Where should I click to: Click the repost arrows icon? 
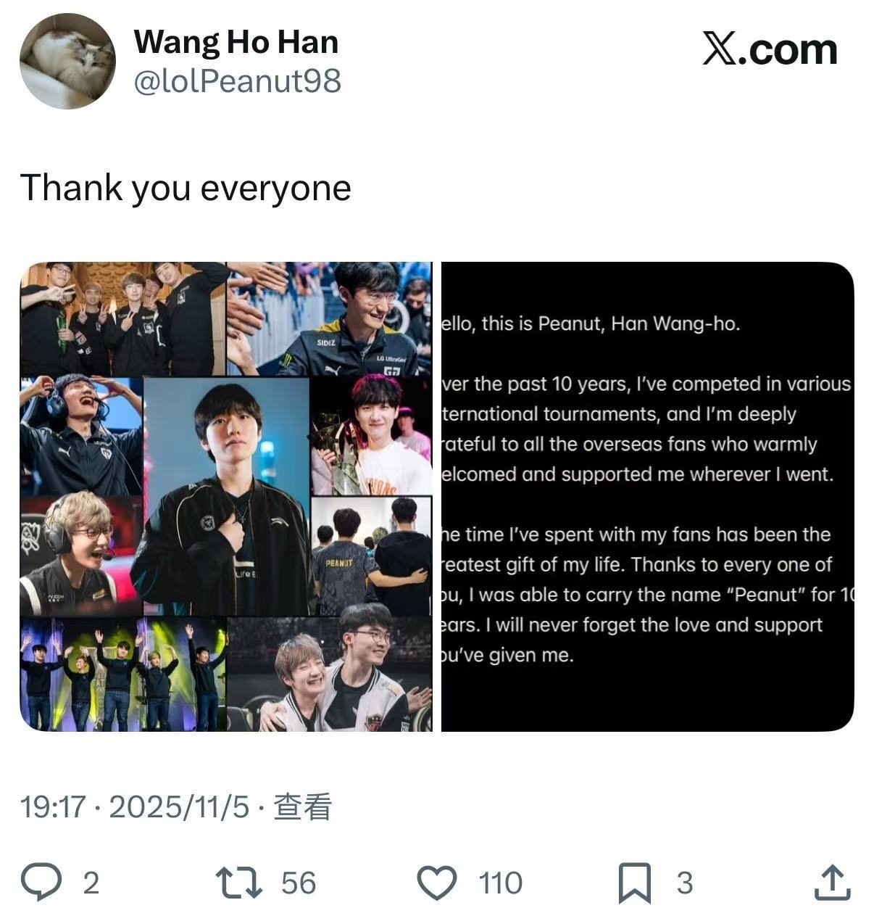[x=239, y=882]
